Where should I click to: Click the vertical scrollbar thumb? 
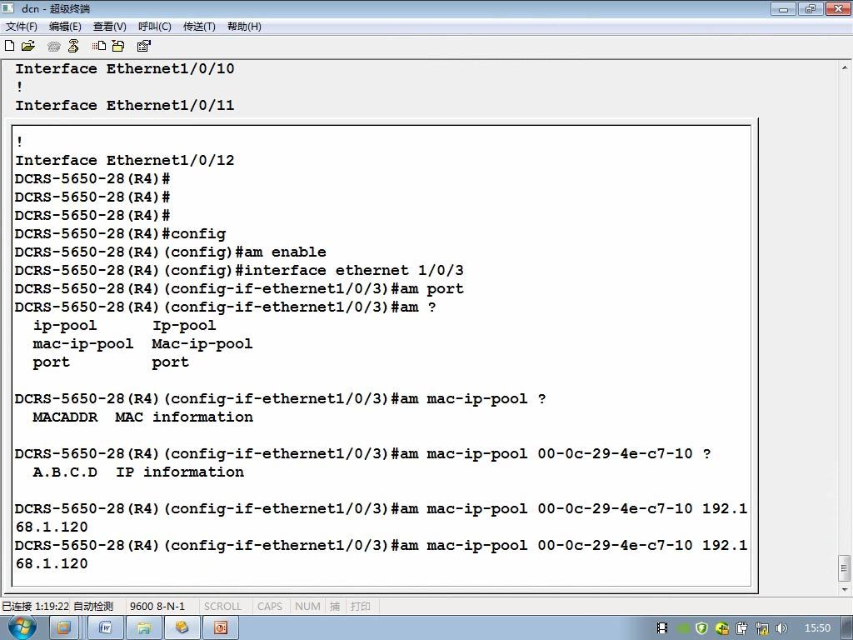[845, 568]
